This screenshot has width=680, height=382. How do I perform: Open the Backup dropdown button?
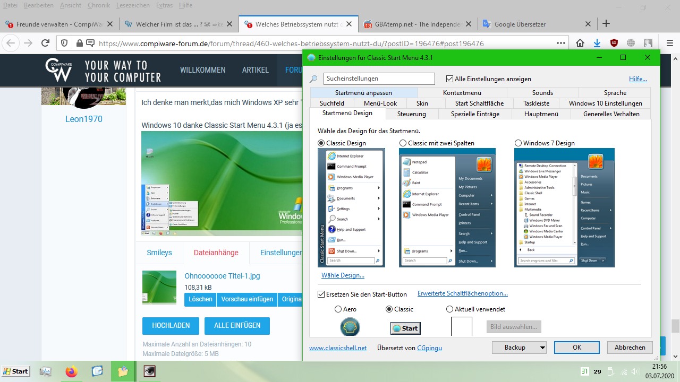click(518, 348)
